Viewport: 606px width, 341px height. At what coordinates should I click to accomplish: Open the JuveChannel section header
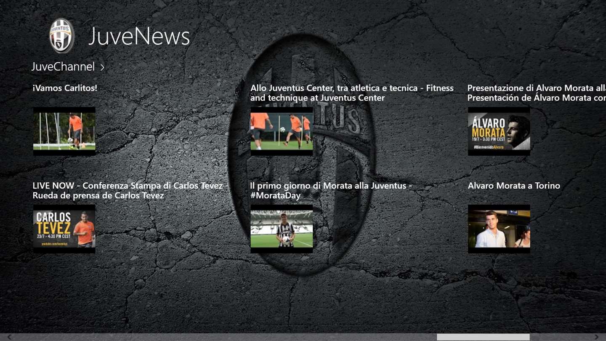coord(63,67)
